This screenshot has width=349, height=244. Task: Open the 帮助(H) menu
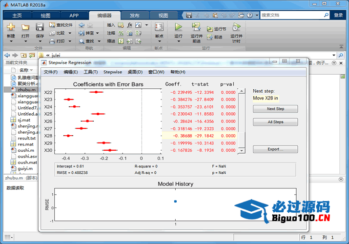coord(178,72)
